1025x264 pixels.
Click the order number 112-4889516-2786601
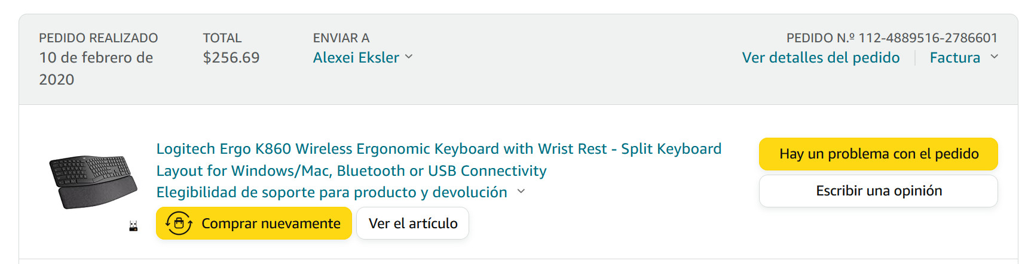click(x=928, y=38)
